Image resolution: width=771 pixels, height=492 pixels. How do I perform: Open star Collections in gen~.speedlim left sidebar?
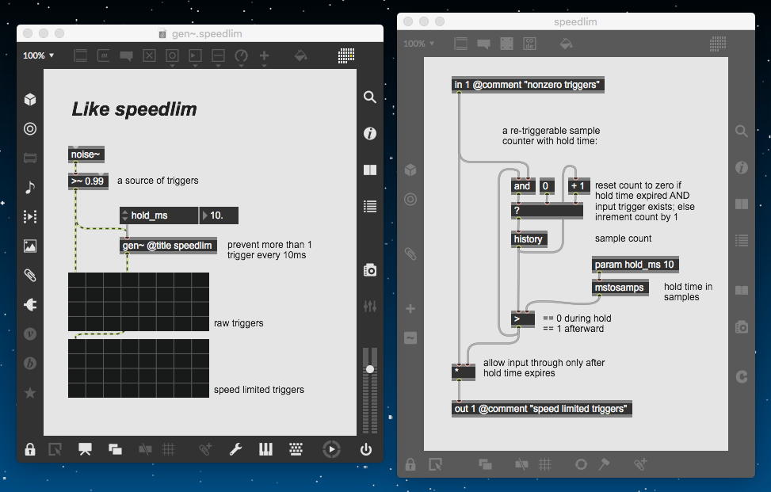[x=30, y=393]
